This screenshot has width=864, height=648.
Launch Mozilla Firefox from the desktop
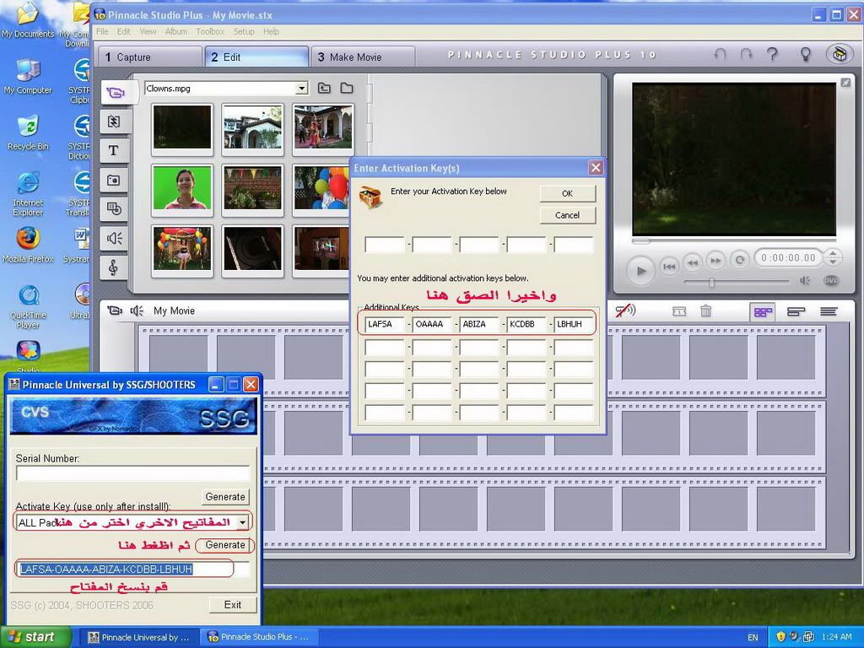pos(28,245)
